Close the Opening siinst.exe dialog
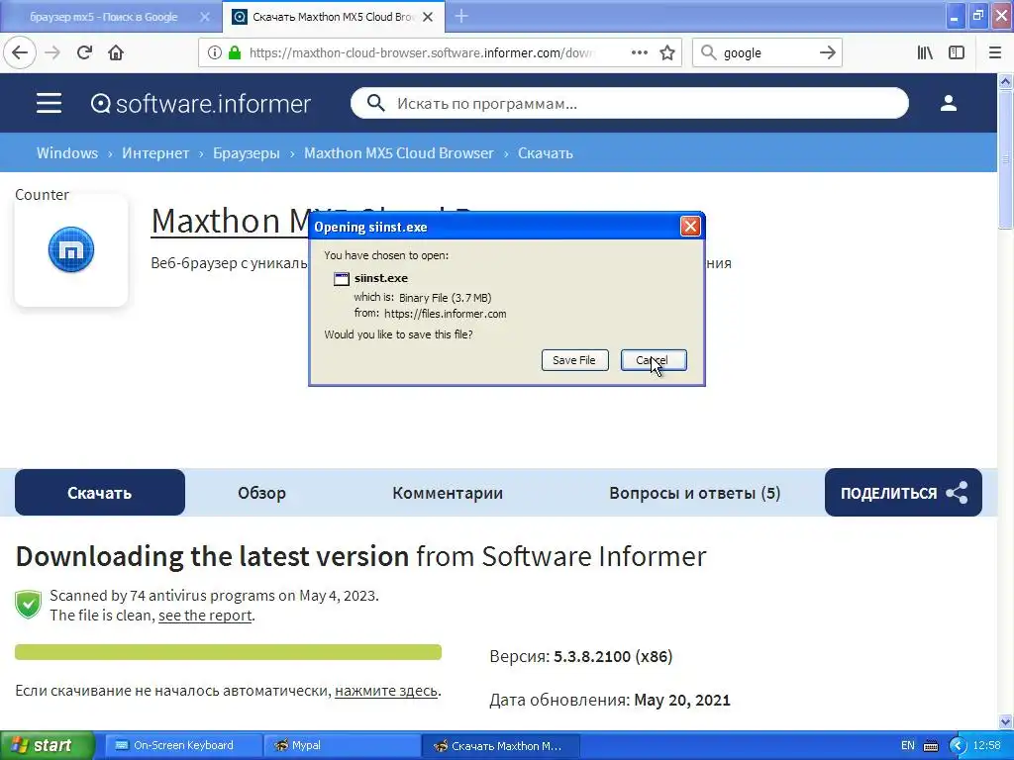 point(690,227)
